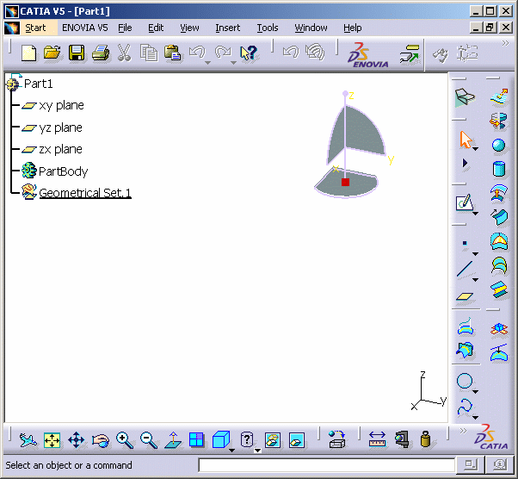Select the PartBody node
Image resolution: width=518 pixels, height=479 pixels.
[x=63, y=171]
